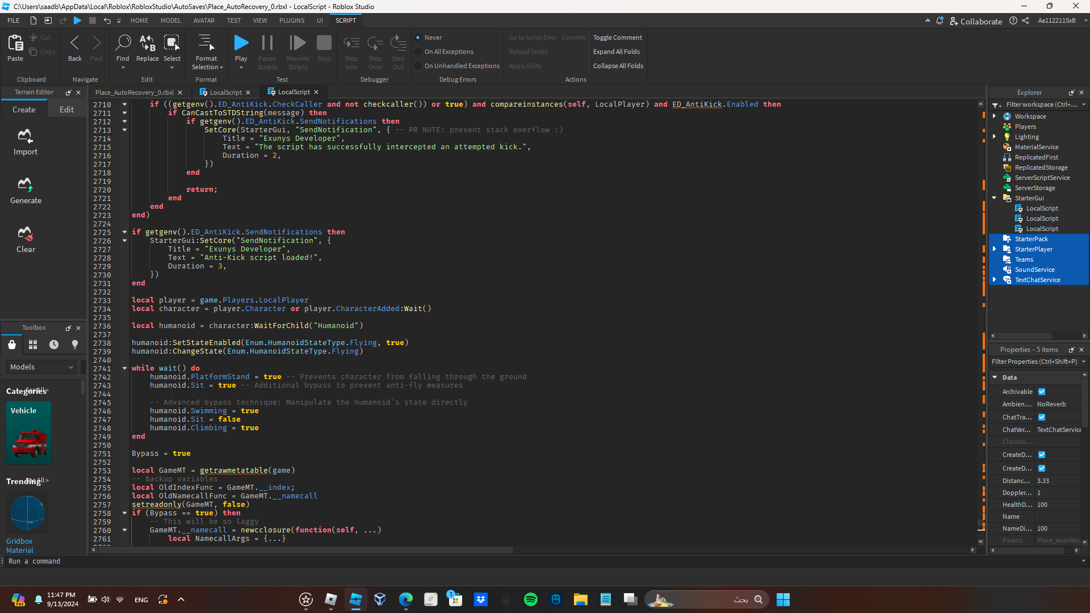The image size is (1090, 613).
Task: Click the Run a command input bar
Action: [x=542, y=561]
